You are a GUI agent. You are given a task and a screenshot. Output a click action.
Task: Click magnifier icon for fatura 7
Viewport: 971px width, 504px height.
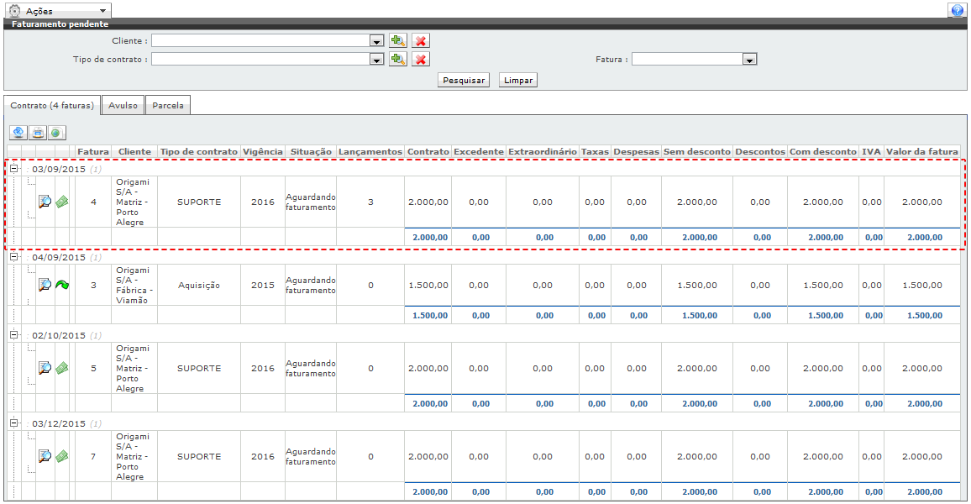45,456
